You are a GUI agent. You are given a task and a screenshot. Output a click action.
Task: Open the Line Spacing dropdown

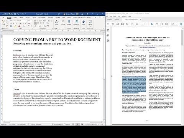pos(47,23)
